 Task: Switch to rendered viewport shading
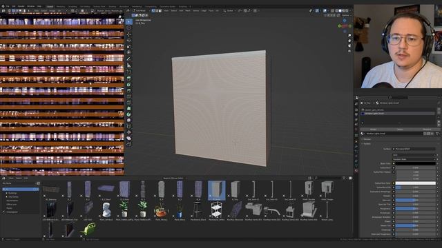pyautogui.click(x=347, y=11)
